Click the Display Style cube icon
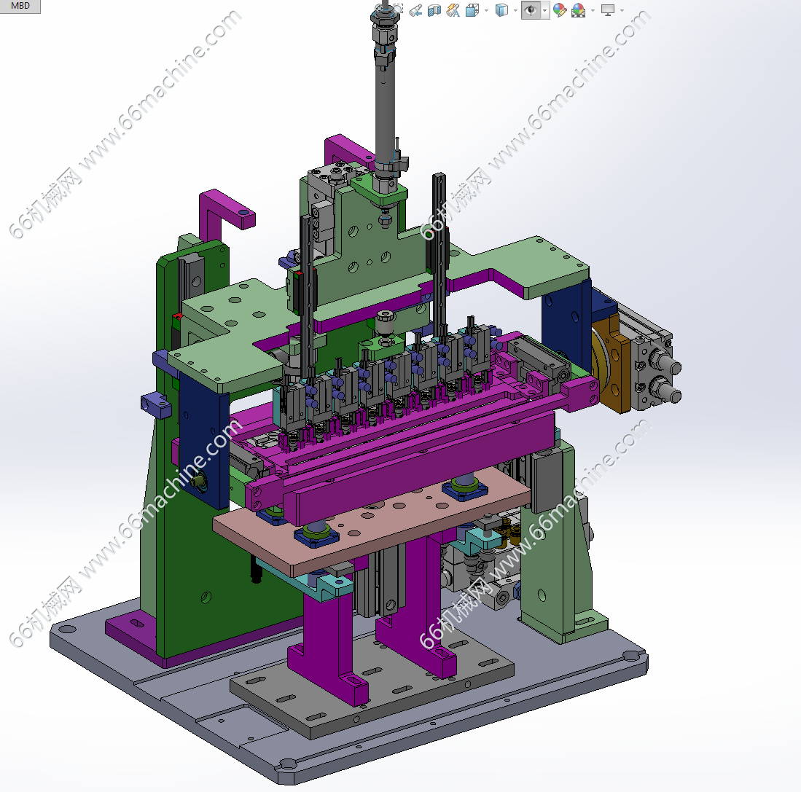Screen dimensions: 801x792 (x=501, y=10)
